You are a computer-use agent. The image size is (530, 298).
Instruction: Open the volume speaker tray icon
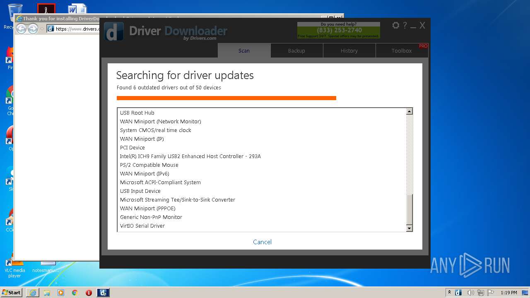[470, 293]
